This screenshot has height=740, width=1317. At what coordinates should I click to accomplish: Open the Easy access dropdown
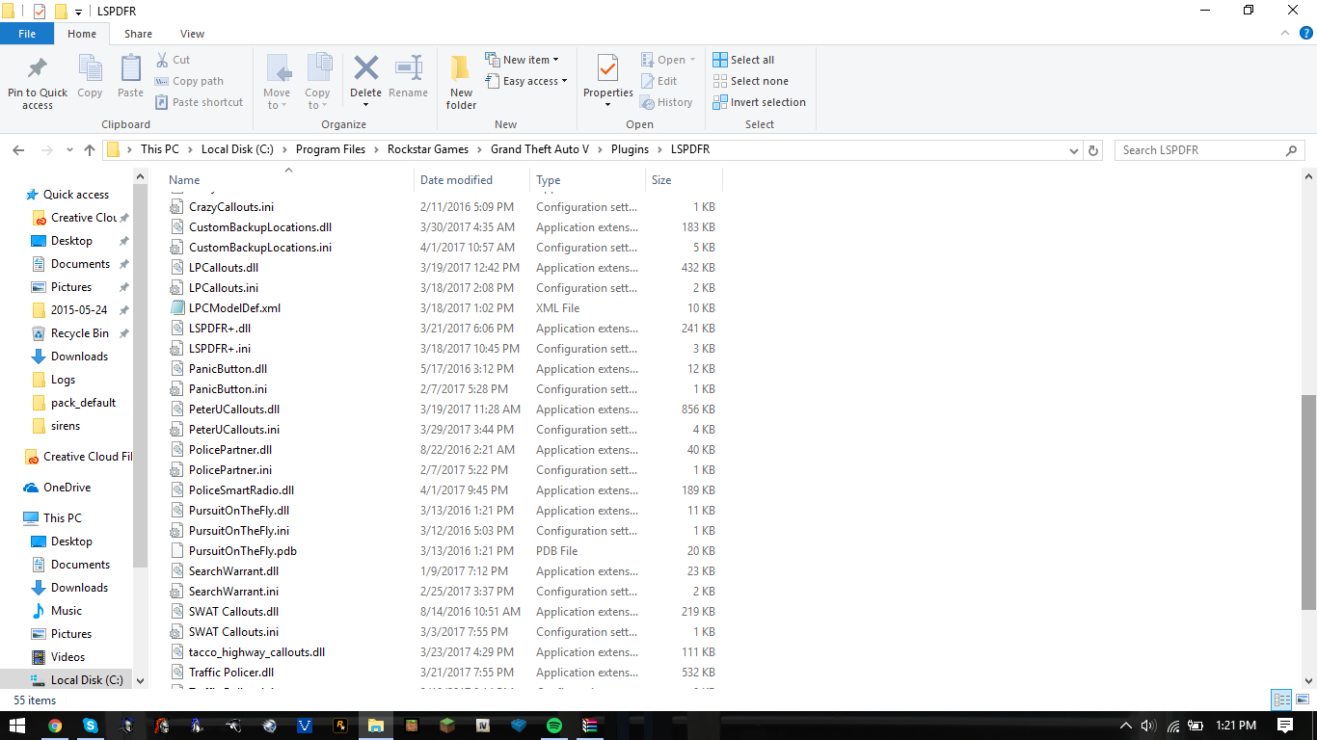click(525, 81)
